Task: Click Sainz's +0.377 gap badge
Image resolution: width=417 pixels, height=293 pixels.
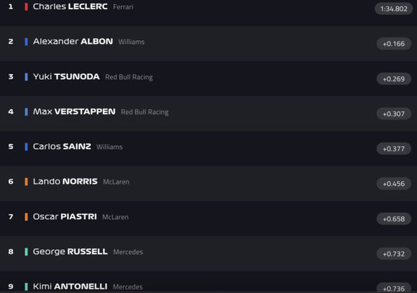Action: click(393, 148)
